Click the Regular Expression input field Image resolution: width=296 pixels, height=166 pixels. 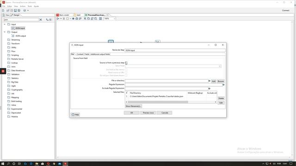[174, 85]
